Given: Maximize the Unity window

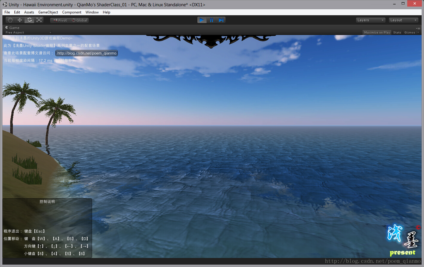Looking at the screenshot, I should click(x=403, y=4).
